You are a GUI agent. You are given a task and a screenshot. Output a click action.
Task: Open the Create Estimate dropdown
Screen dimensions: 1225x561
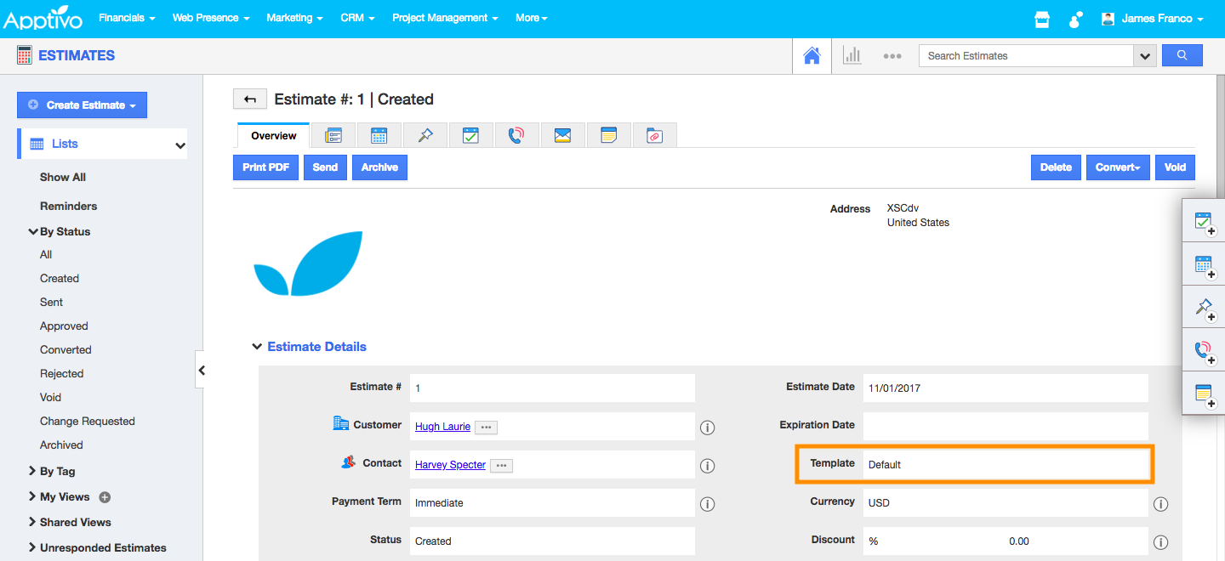click(82, 105)
